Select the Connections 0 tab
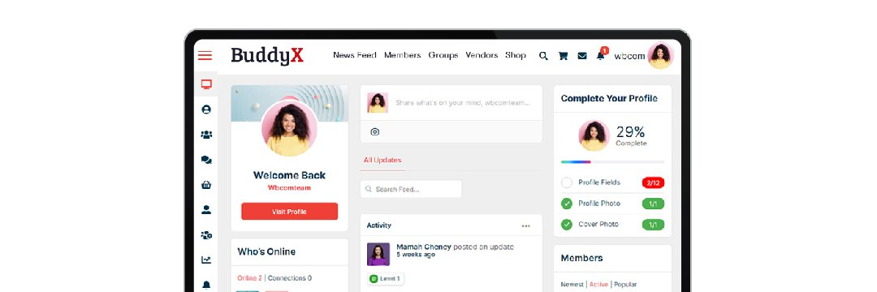This screenshot has height=292, width=877. click(290, 278)
